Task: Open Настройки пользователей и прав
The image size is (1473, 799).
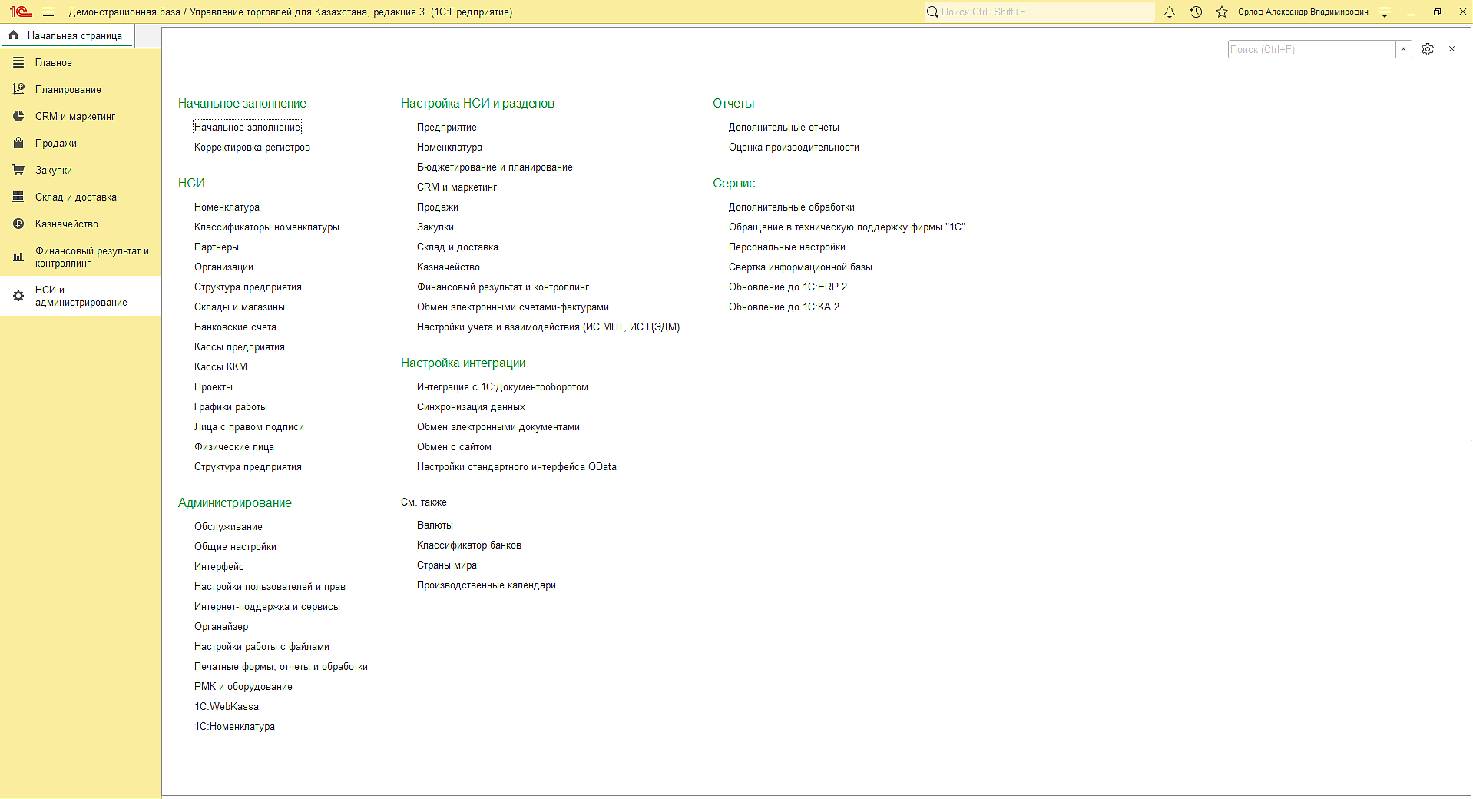Action: coord(270,586)
